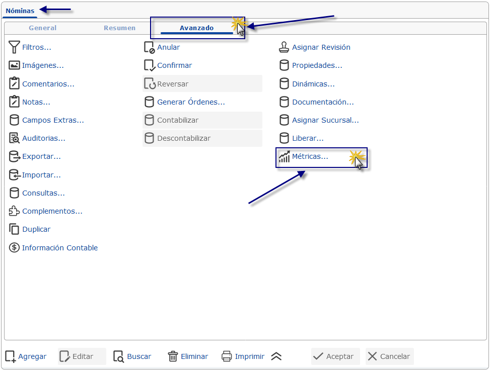Switch to the General tab

pyautogui.click(x=43, y=28)
